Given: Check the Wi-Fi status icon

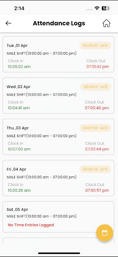Looking at the screenshot, I should [97, 8].
